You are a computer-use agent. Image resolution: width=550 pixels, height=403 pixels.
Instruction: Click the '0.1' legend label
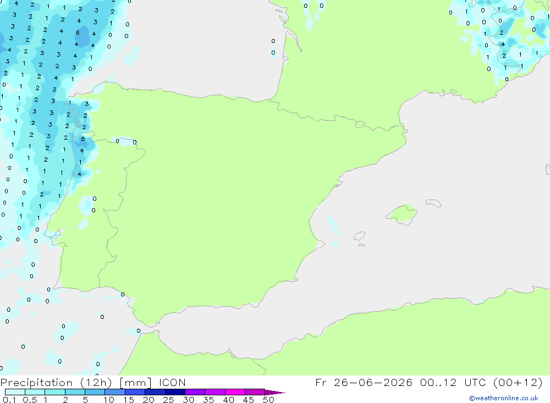[x=9, y=400]
